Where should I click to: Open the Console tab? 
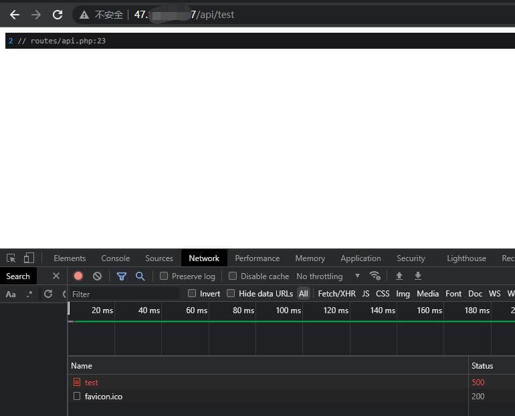tap(115, 258)
